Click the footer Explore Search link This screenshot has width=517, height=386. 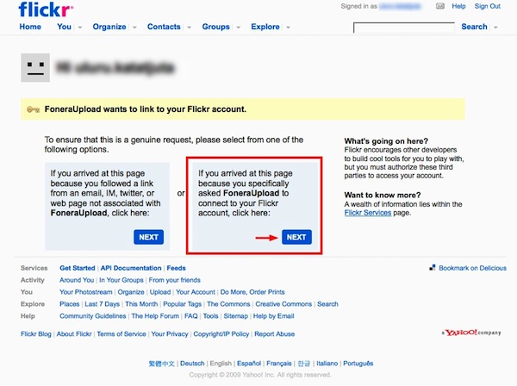pos(327,304)
